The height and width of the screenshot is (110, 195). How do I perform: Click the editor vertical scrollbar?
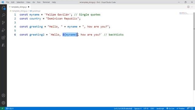194,51
